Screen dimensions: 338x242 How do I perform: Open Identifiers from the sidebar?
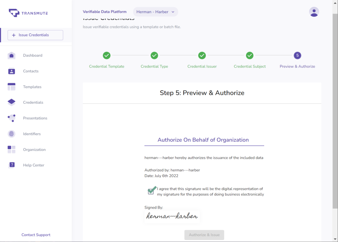click(32, 134)
